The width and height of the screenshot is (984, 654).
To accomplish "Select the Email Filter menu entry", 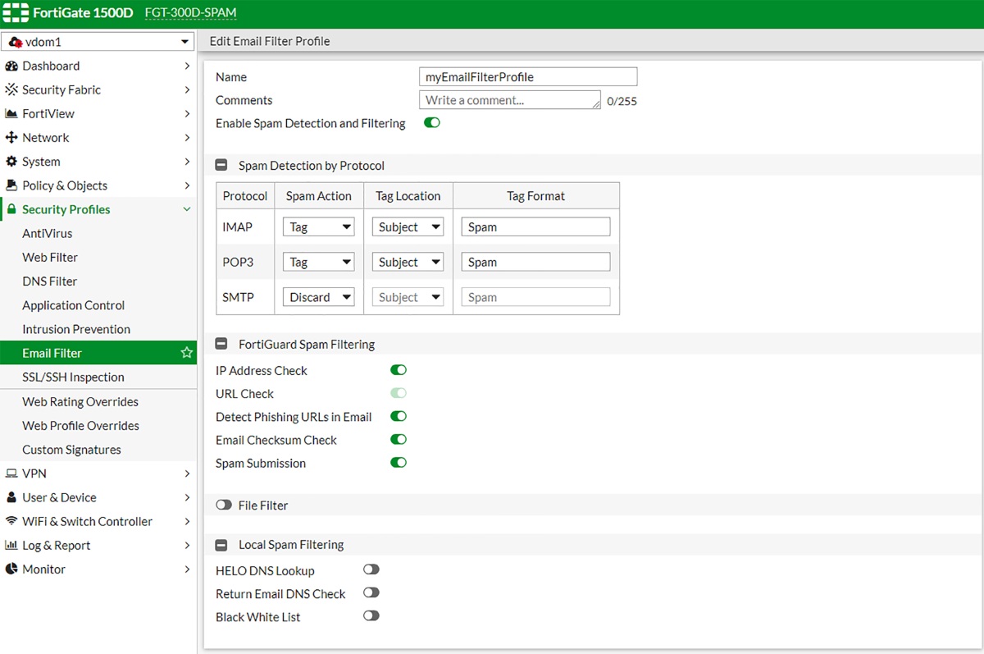I will click(x=98, y=353).
